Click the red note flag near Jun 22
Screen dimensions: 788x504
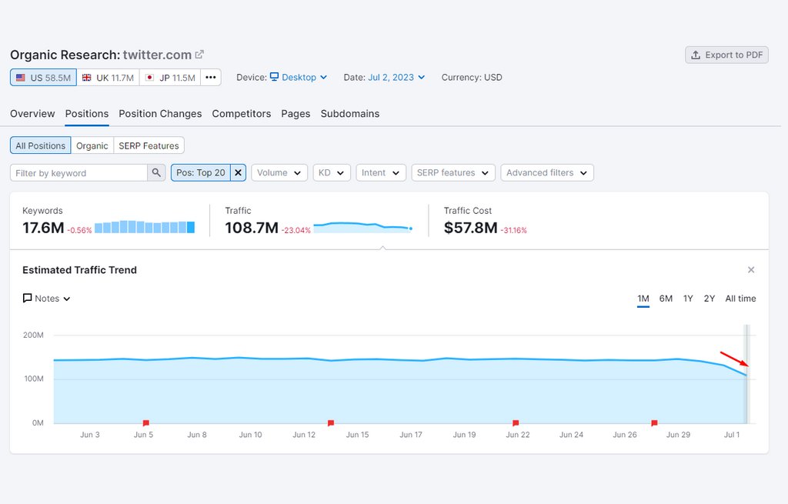tap(516, 423)
